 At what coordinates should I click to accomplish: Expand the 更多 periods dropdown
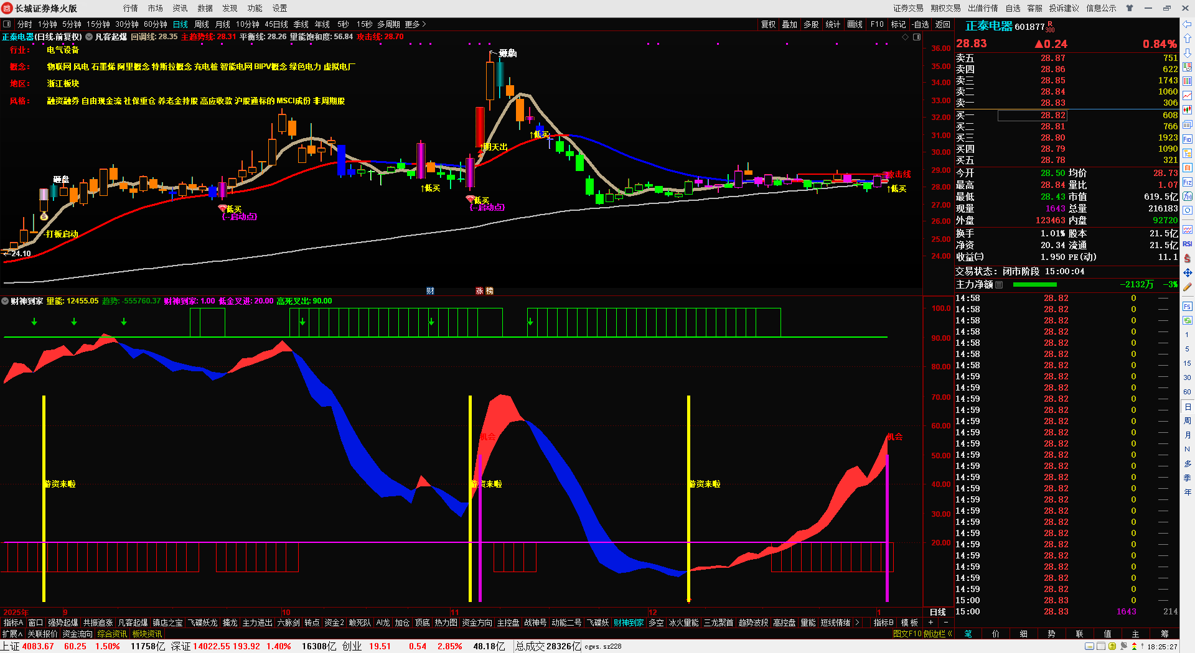(416, 24)
